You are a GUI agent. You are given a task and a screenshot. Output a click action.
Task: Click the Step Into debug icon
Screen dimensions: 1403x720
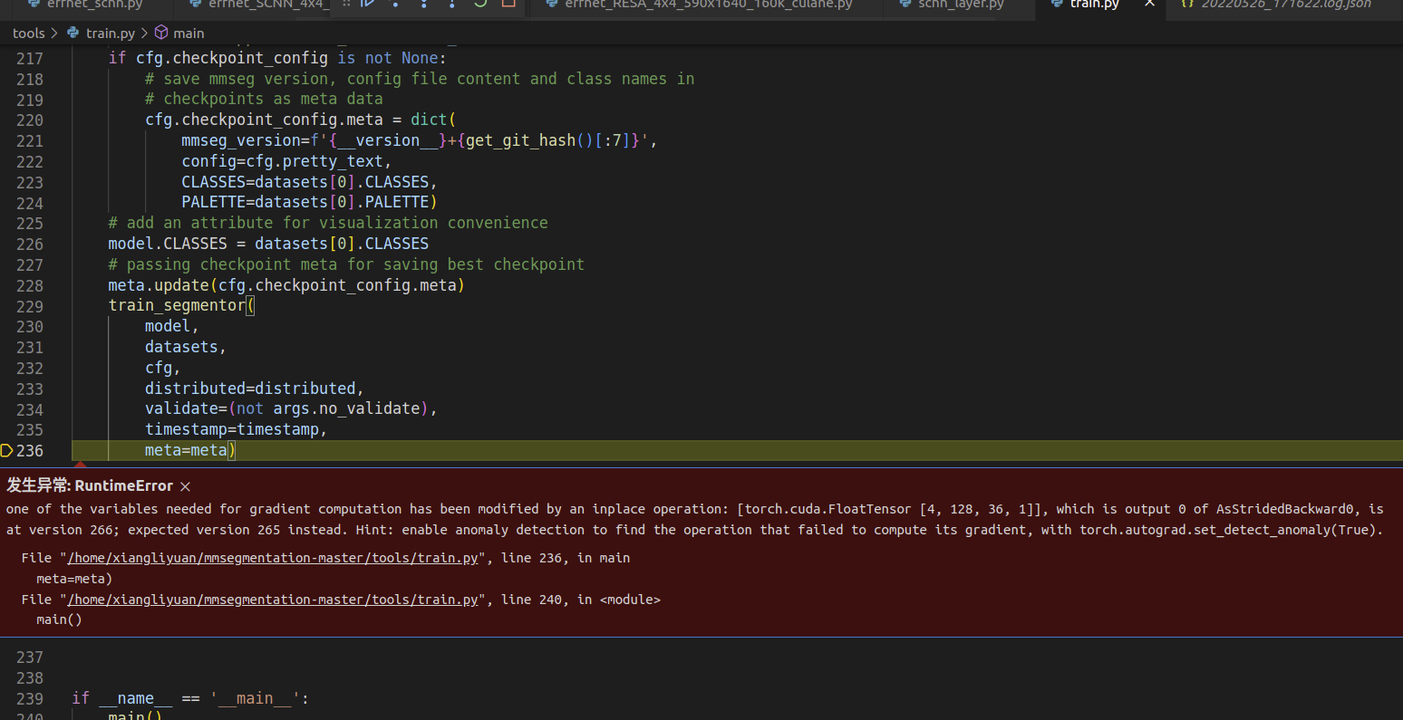424,5
